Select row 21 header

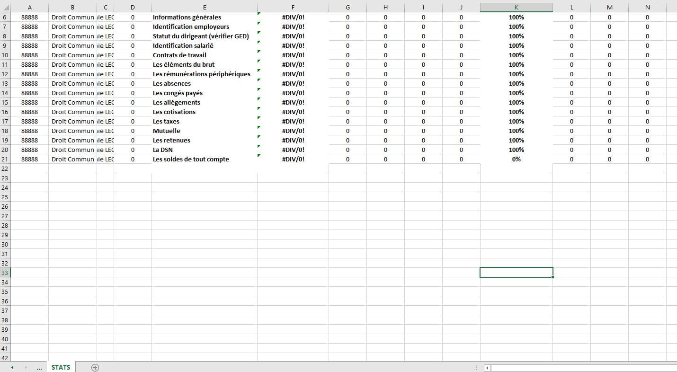click(5, 159)
